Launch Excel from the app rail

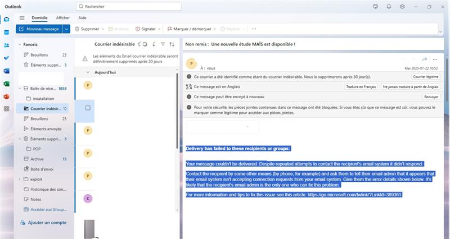[x=6, y=84]
